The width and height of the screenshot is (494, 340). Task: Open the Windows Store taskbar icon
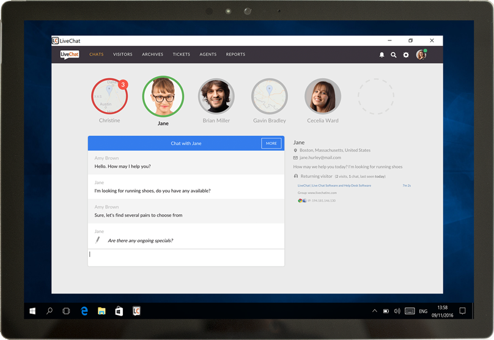119,311
